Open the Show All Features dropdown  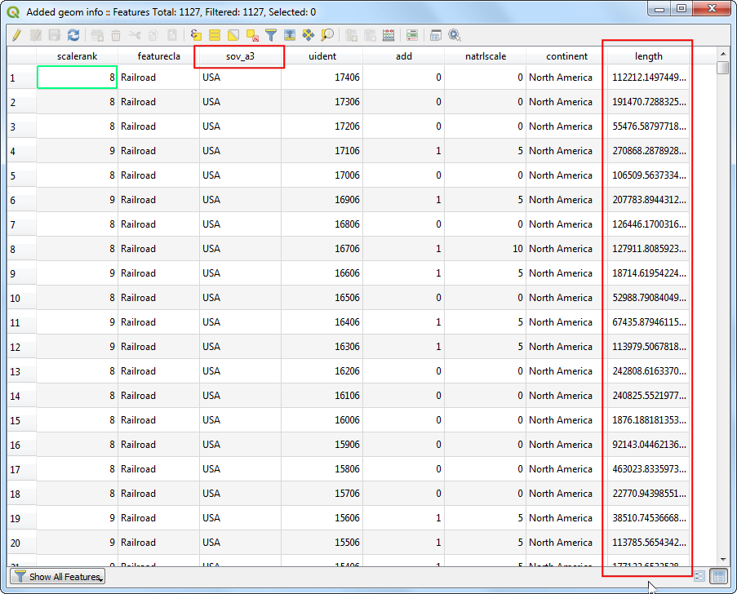pos(60,577)
